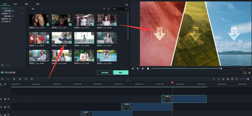Open the filter funnel icon in media panel

click(104, 9)
